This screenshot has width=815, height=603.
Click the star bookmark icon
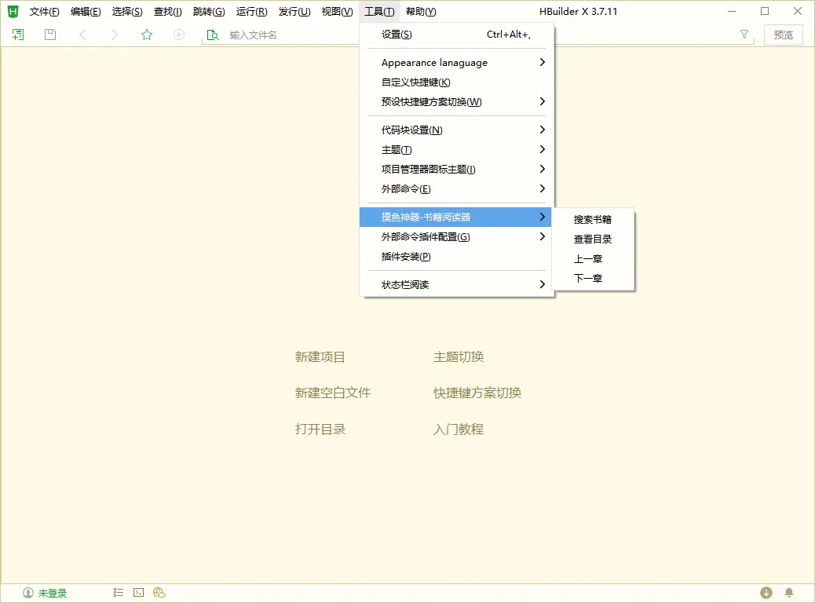pyautogui.click(x=147, y=35)
